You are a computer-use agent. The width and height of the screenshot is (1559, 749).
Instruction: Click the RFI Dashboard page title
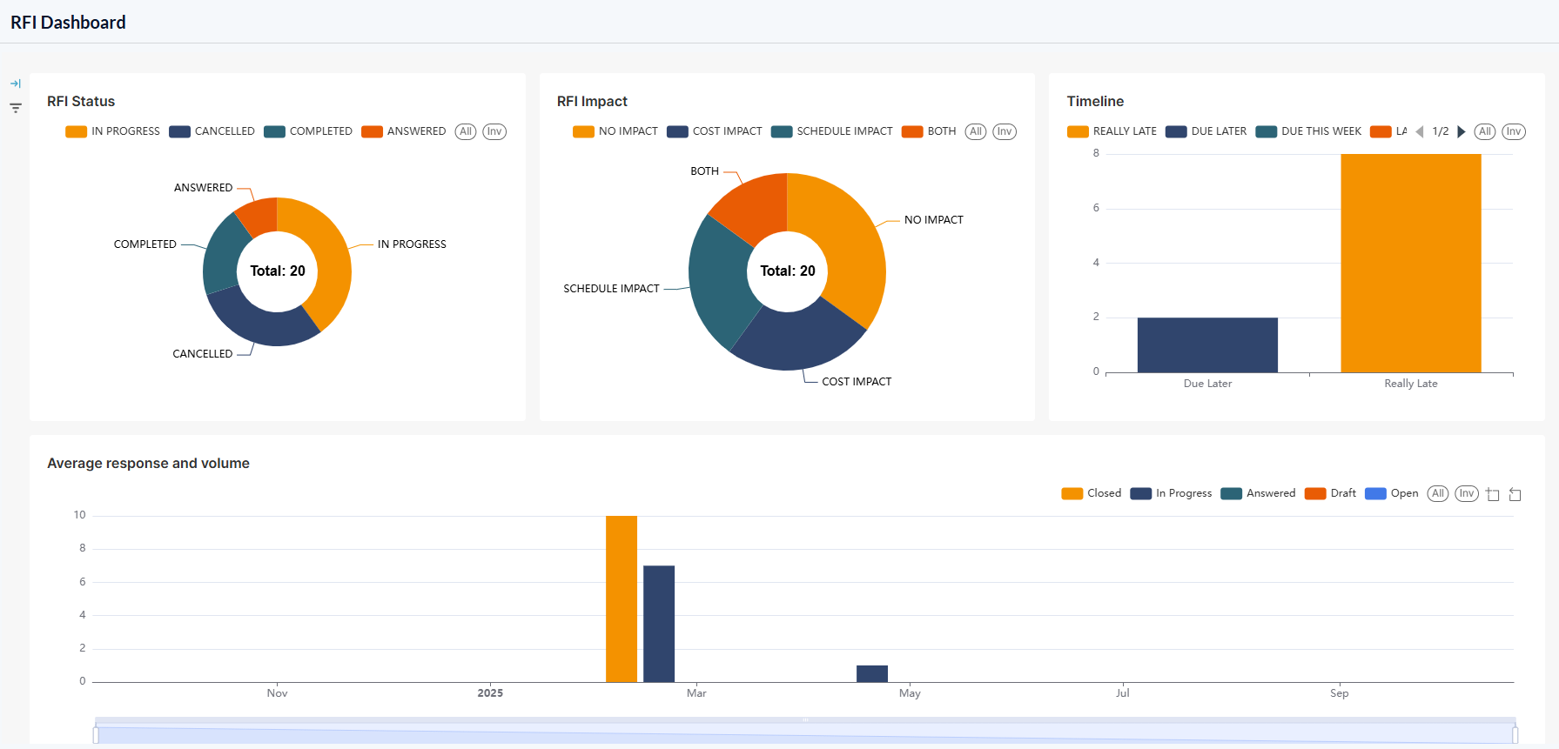click(x=68, y=23)
